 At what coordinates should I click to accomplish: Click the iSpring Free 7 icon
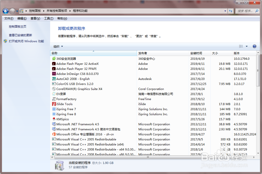point(54,109)
